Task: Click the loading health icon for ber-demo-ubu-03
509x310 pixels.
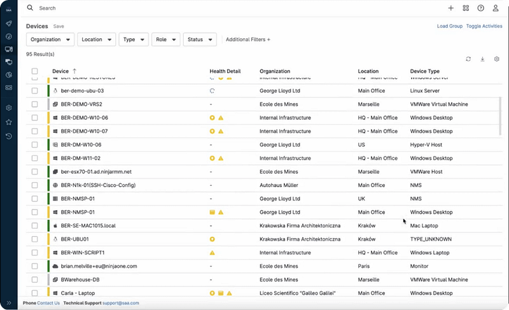Action: tap(213, 91)
